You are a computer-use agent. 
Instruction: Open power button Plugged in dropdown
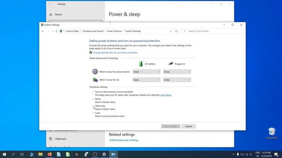tap(177, 72)
